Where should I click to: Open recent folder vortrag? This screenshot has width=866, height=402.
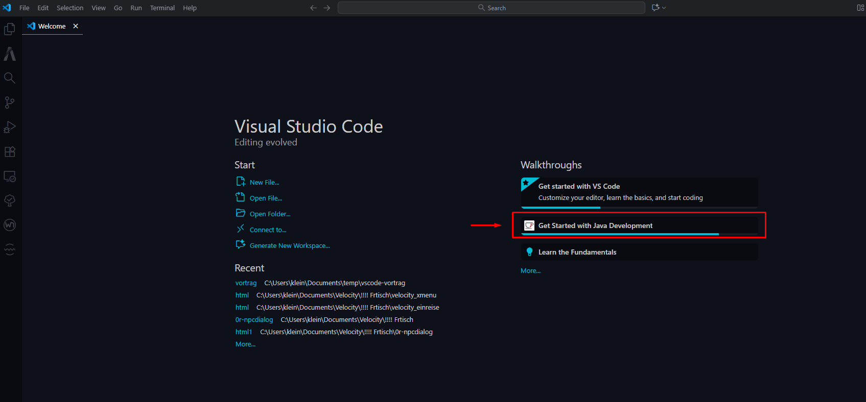tap(246, 283)
